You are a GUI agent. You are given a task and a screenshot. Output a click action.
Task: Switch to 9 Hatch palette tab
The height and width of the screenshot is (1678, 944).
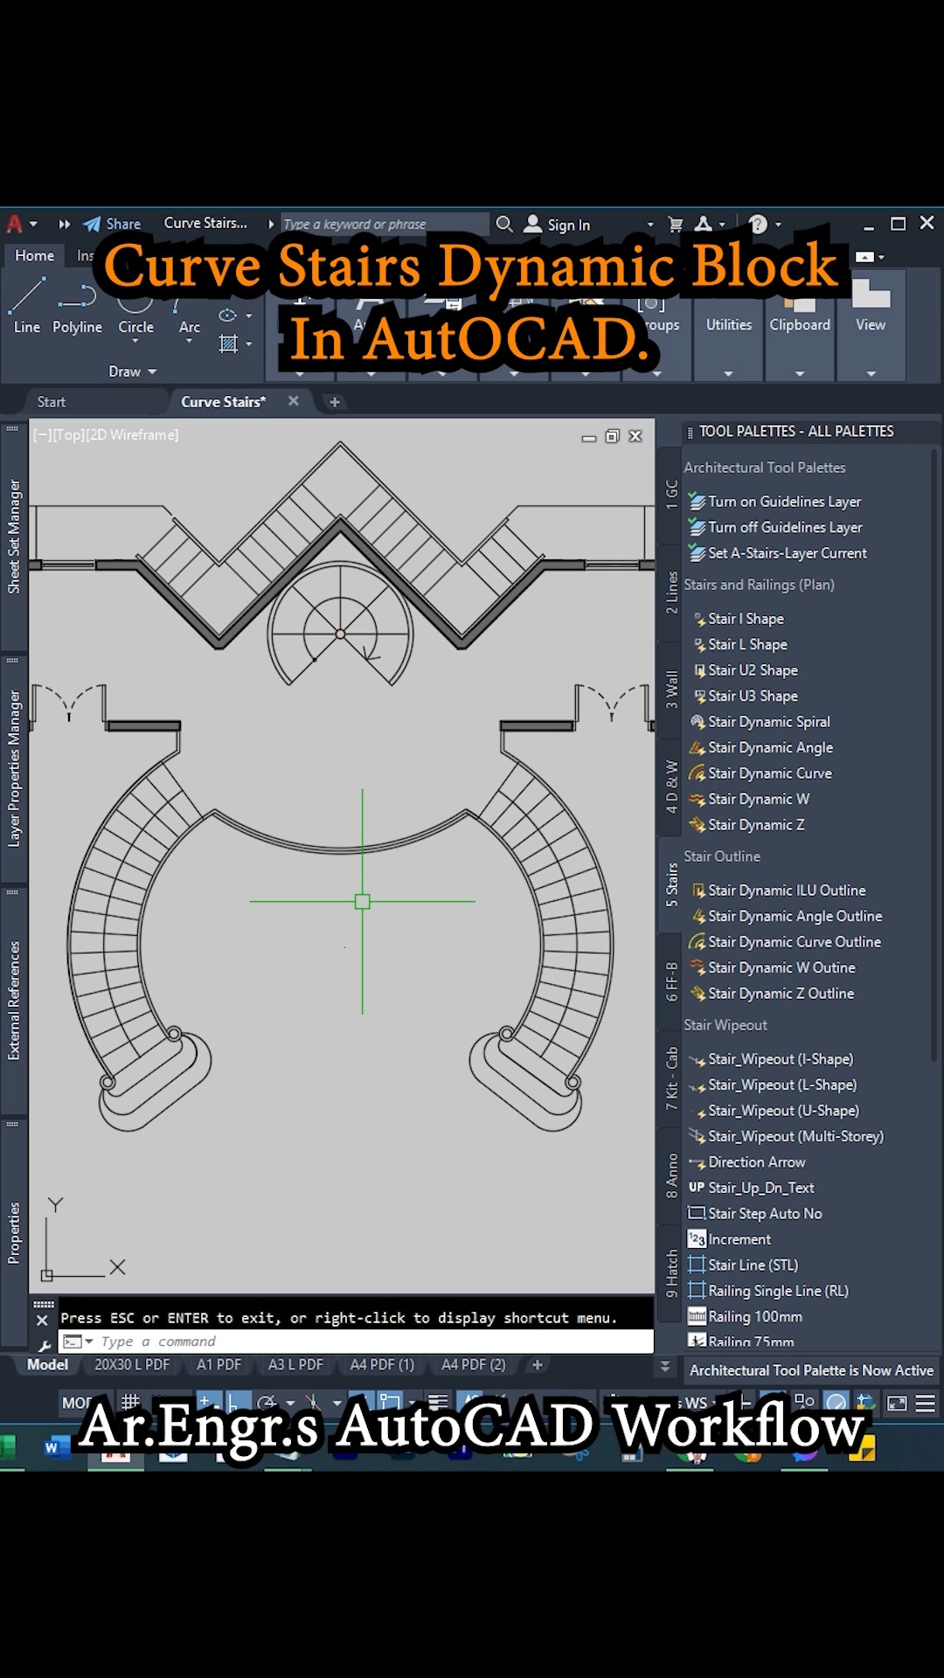pos(671,1273)
